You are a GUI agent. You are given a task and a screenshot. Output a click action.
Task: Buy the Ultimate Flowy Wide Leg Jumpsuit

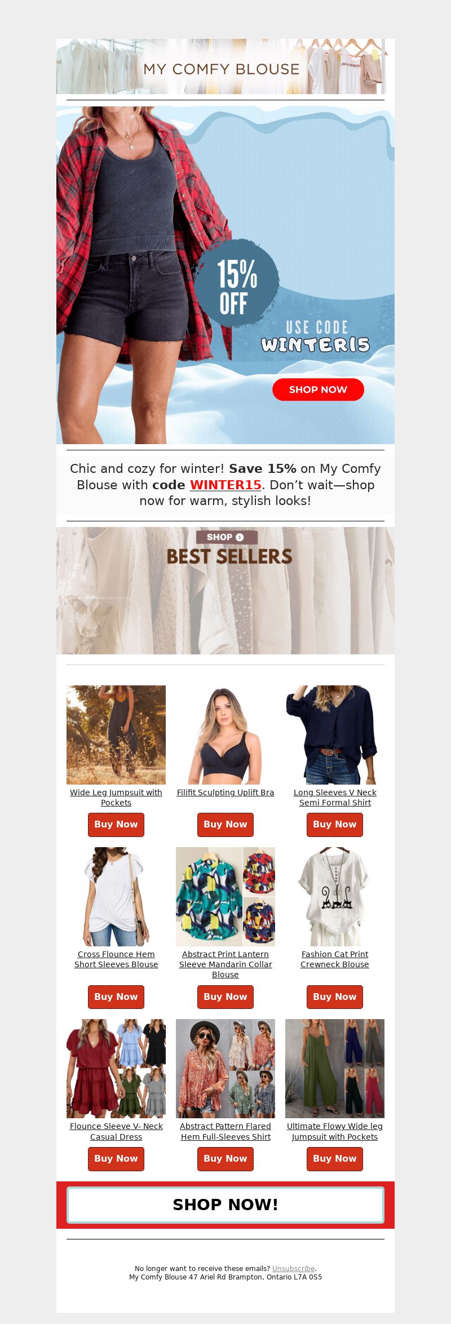[335, 1159]
